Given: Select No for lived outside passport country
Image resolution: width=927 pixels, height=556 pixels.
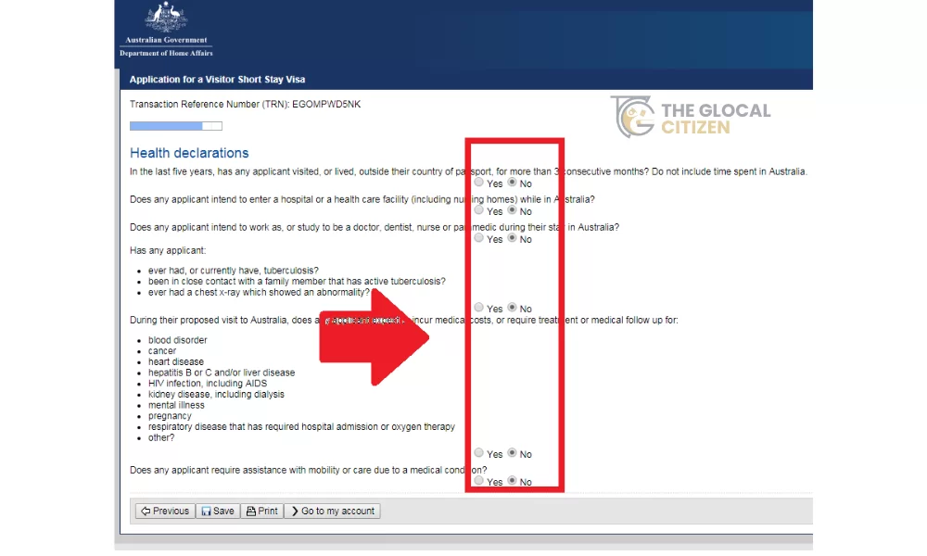Looking at the screenshot, I should pyautogui.click(x=512, y=183).
